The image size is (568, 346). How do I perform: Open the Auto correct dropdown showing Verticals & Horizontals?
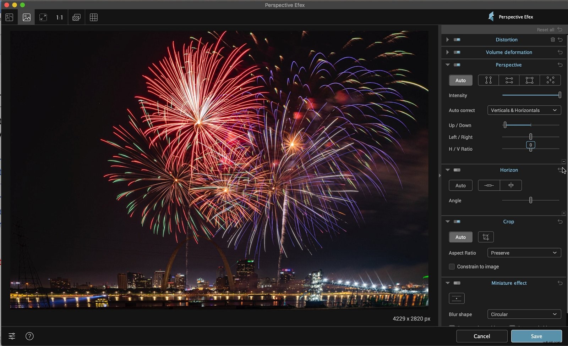(524, 110)
